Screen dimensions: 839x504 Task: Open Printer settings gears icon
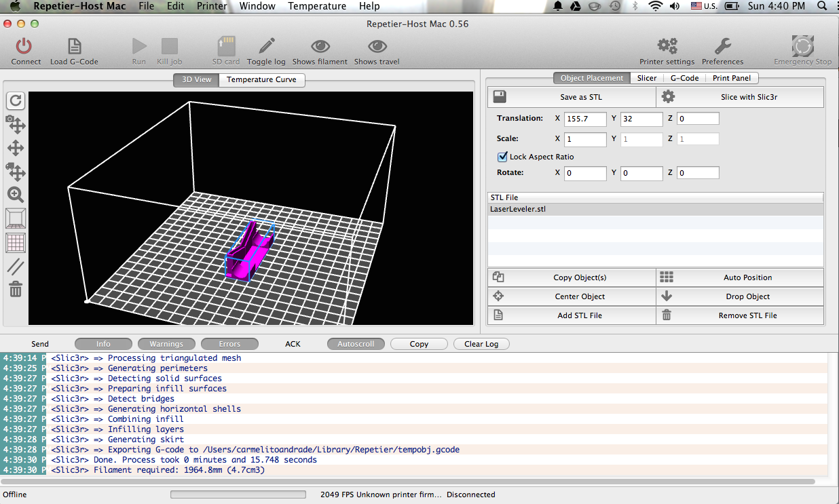667,46
